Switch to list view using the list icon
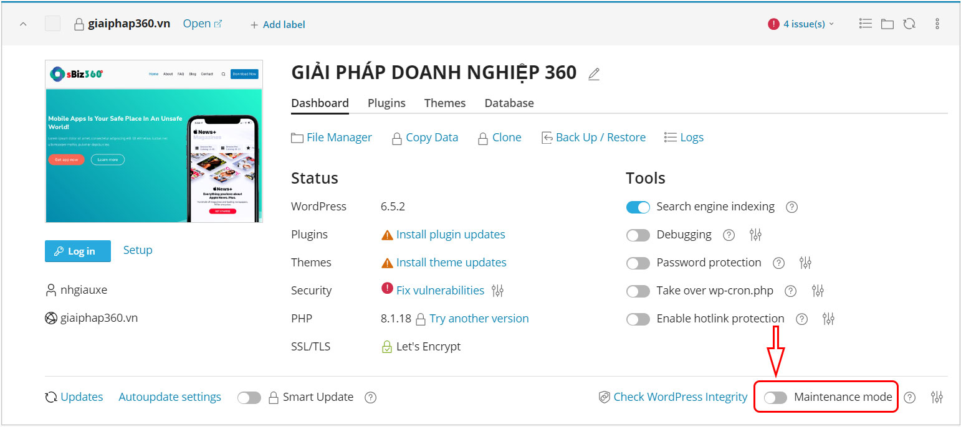 865,23
